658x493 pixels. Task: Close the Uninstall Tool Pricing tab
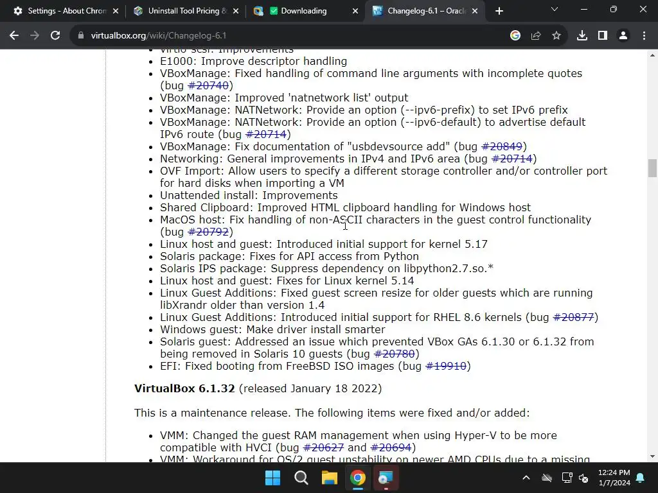[236, 11]
